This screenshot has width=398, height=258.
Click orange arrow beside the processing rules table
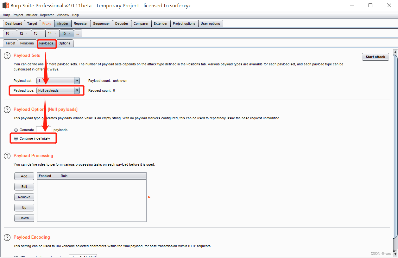click(149, 197)
